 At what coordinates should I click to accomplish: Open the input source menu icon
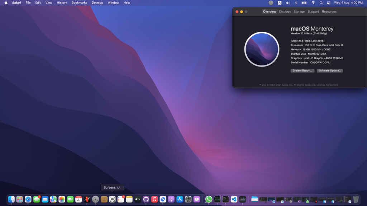point(280,3)
